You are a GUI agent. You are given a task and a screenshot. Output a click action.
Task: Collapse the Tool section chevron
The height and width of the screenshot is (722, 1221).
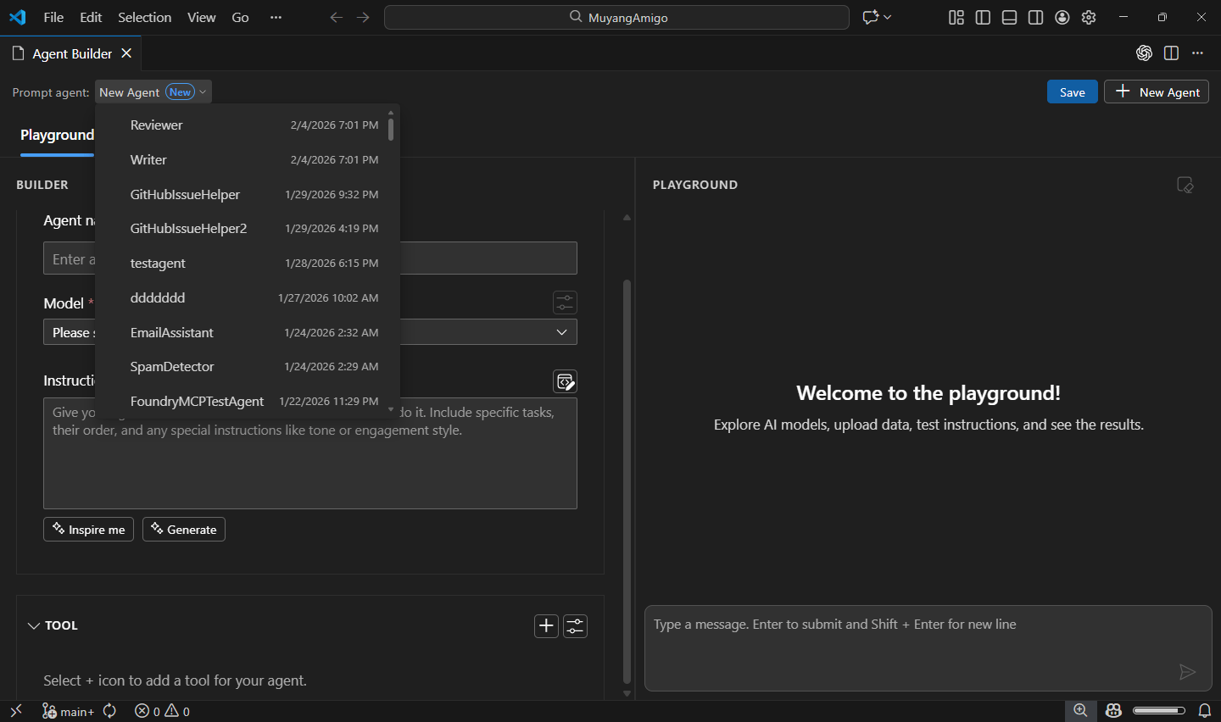click(x=34, y=625)
